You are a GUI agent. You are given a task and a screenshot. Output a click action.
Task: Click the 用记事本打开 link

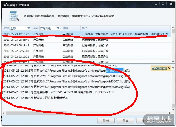pos(159,68)
